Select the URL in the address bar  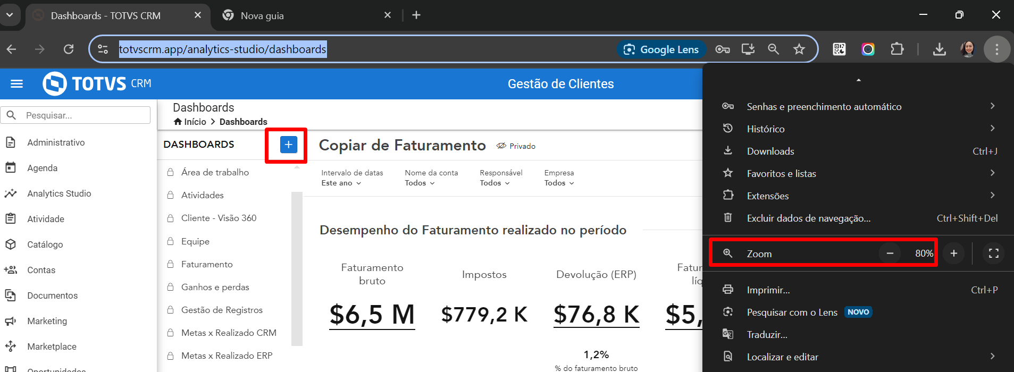222,49
